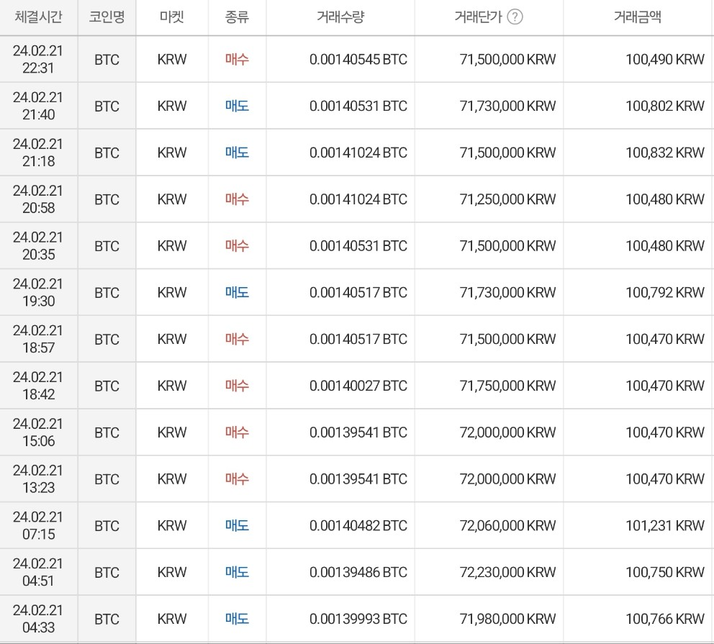714x644 pixels.
Task: Click 매수 in the 18:42 row
Action: click(237, 386)
